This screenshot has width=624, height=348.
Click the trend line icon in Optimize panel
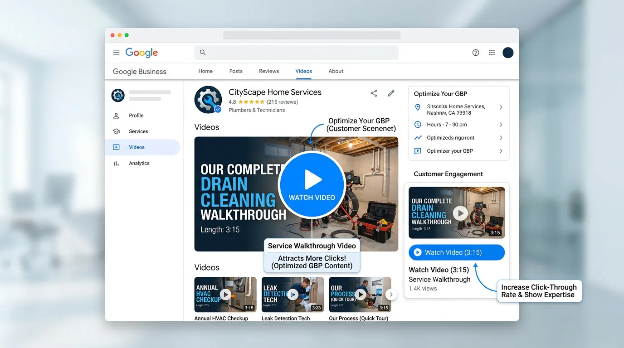(x=418, y=138)
